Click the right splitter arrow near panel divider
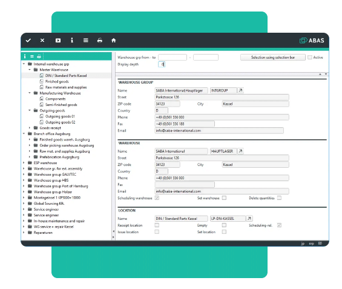This screenshot has height=289, width=342. pyautogui.click(x=113, y=237)
